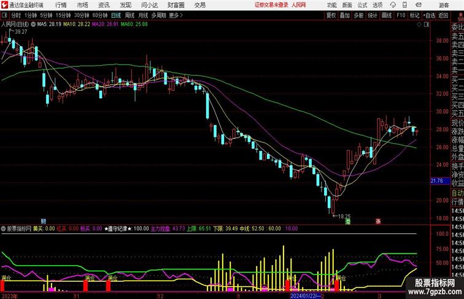
Task: Click the 返回 back button
Action: (x=443, y=15)
